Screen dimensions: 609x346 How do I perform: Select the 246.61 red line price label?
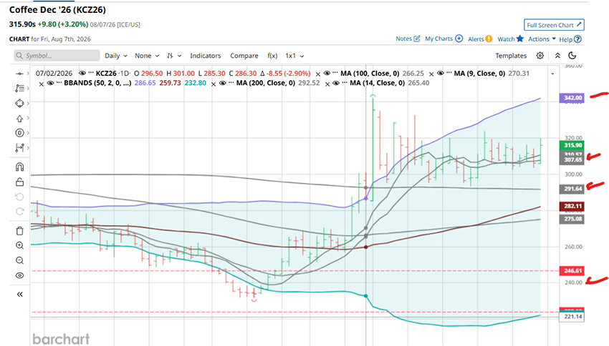pos(572,271)
